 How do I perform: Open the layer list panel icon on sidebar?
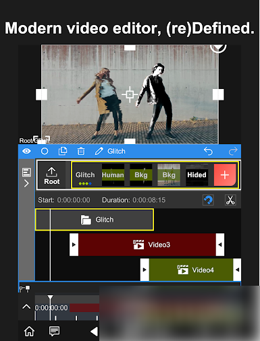pyautogui.click(x=26, y=173)
